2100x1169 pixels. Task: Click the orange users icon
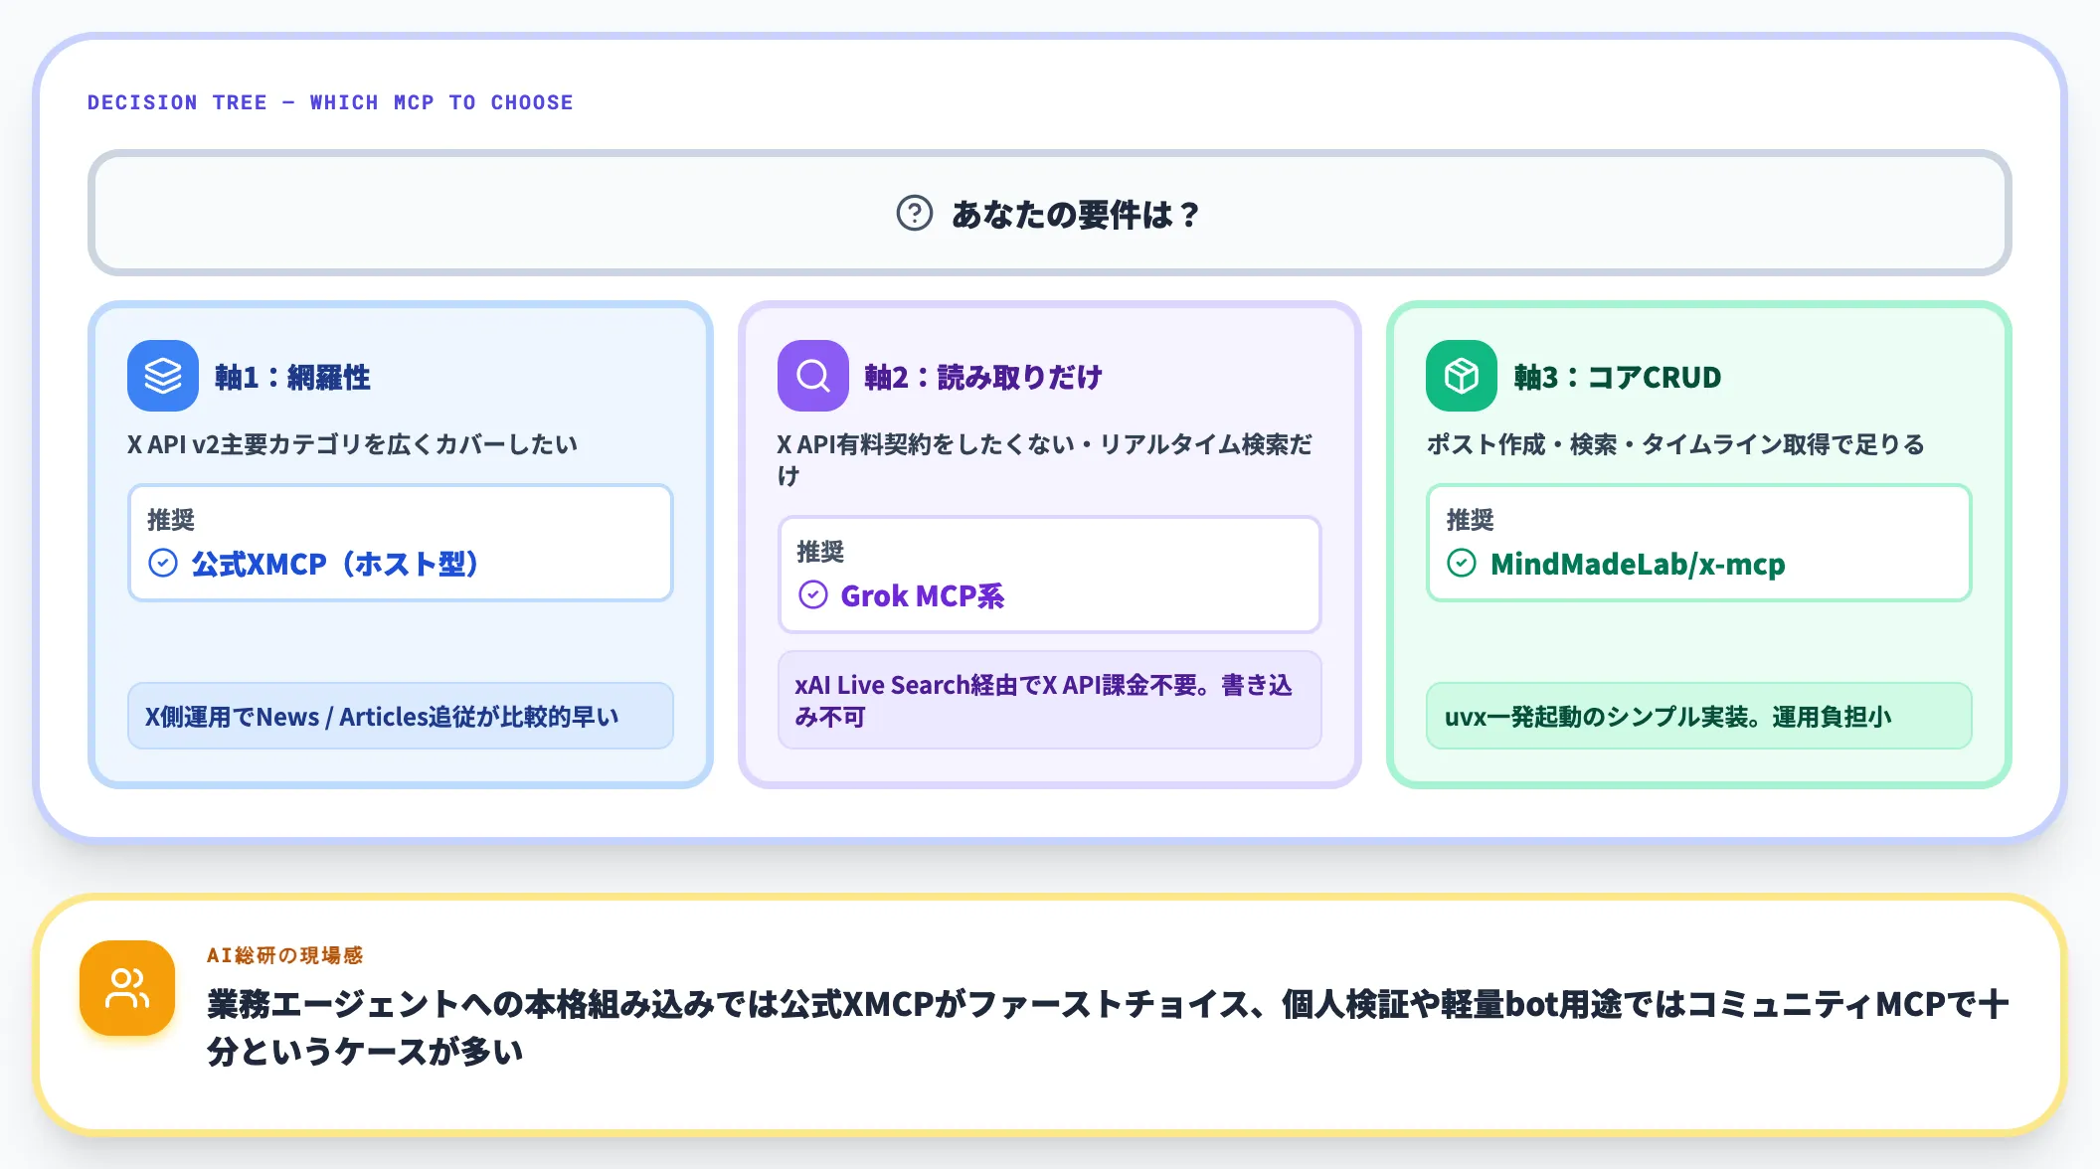pyautogui.click(x=127, y=988)
